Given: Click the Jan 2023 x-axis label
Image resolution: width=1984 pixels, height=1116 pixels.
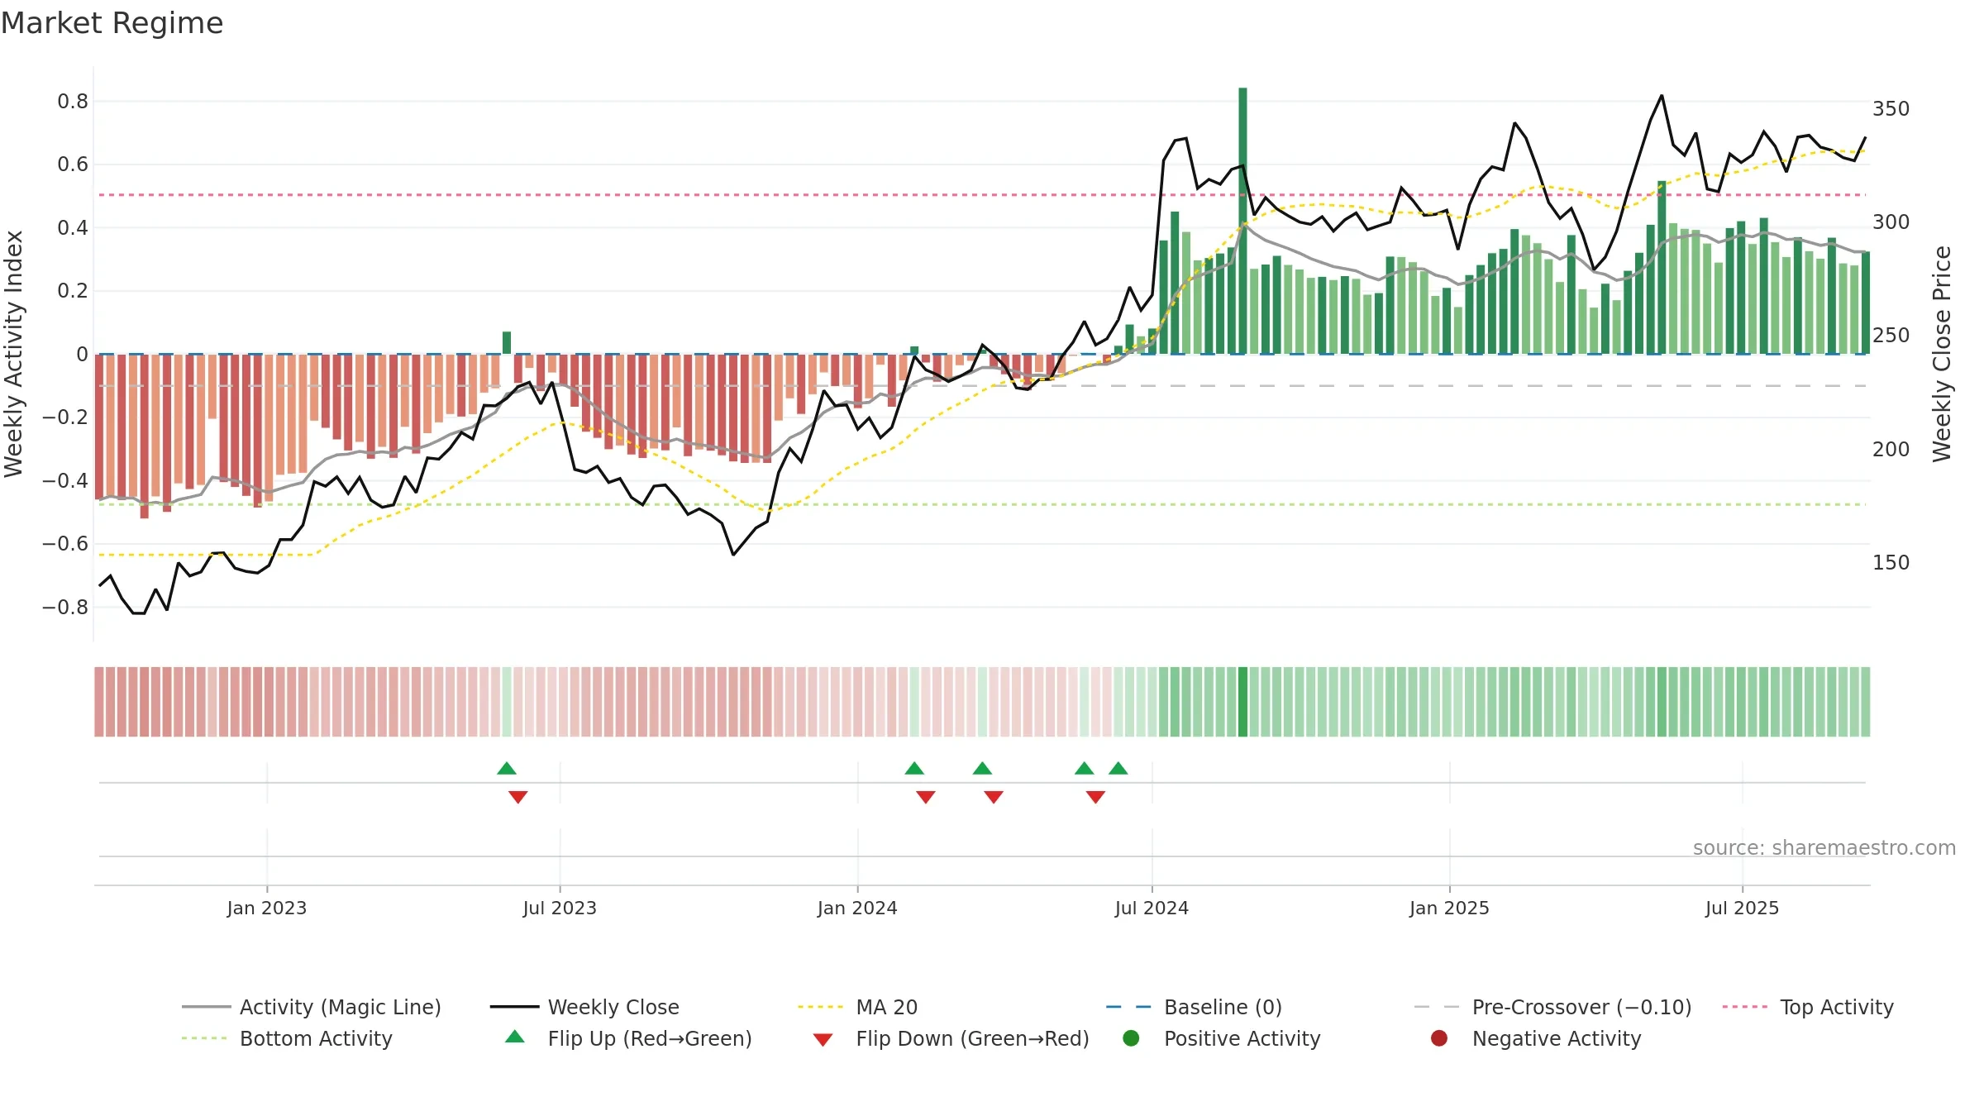Looking at the screenshot, I should [267, 908].
